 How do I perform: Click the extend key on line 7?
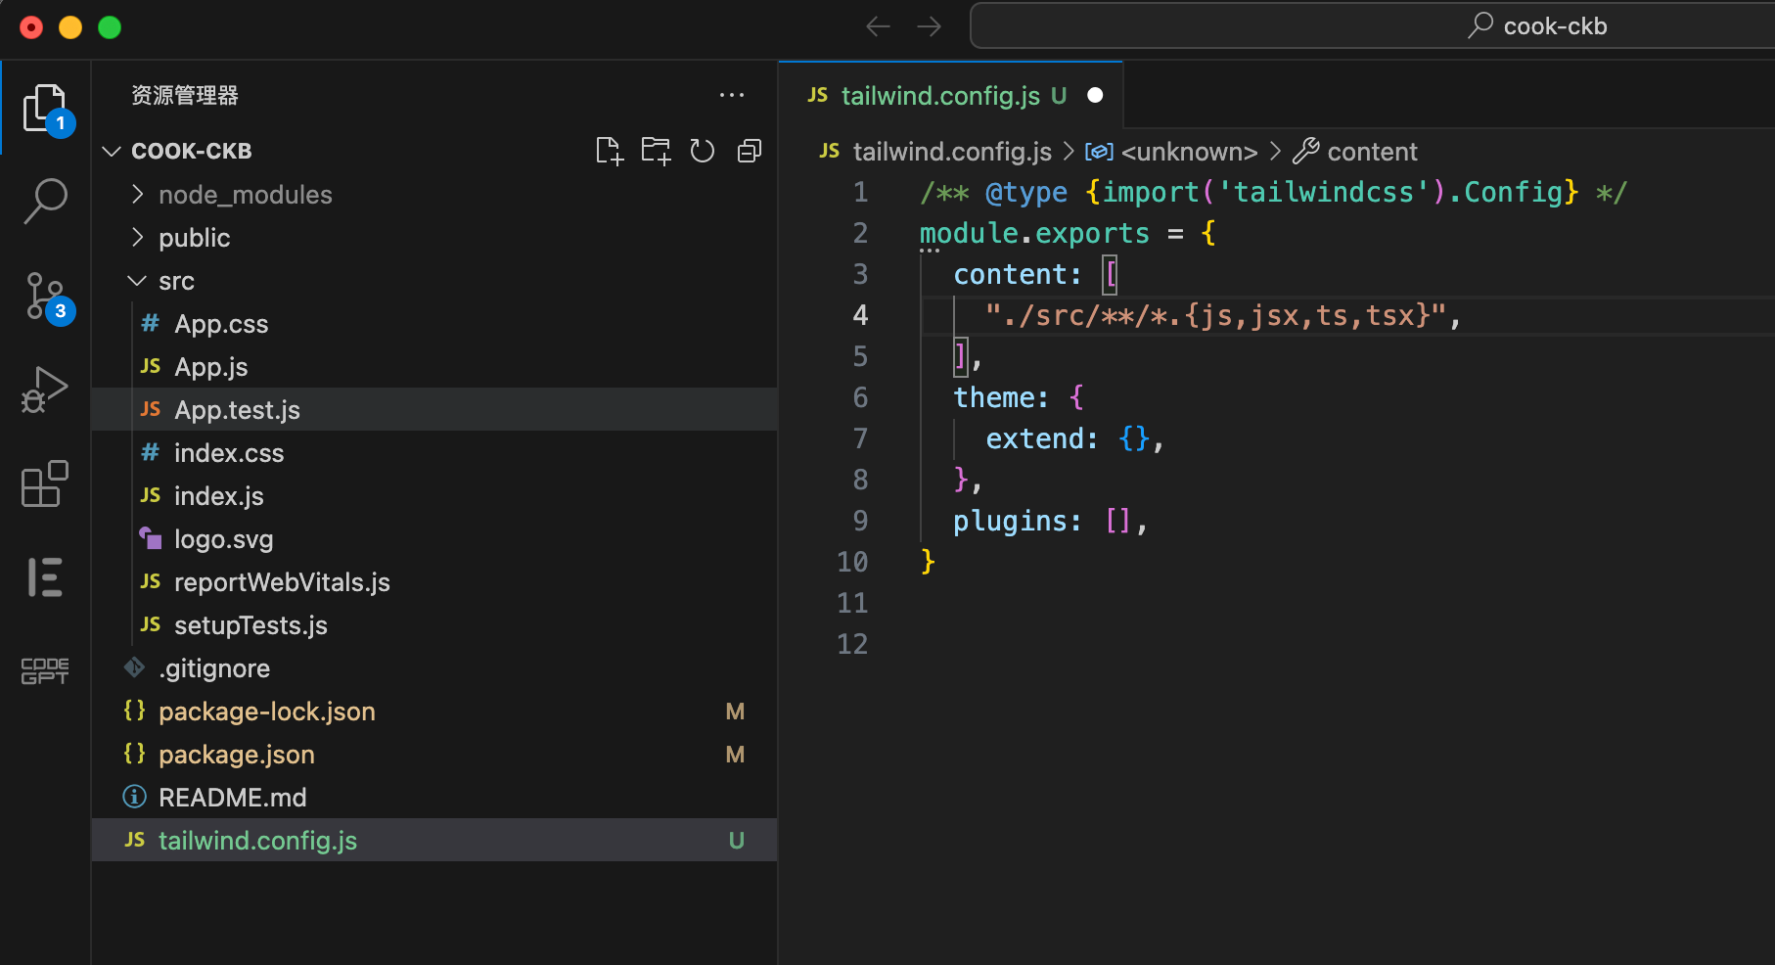1035,438
